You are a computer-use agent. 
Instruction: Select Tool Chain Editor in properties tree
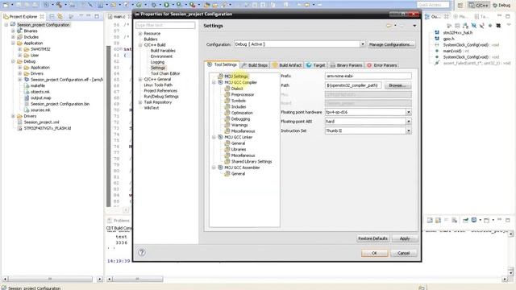tap(165, 73)
